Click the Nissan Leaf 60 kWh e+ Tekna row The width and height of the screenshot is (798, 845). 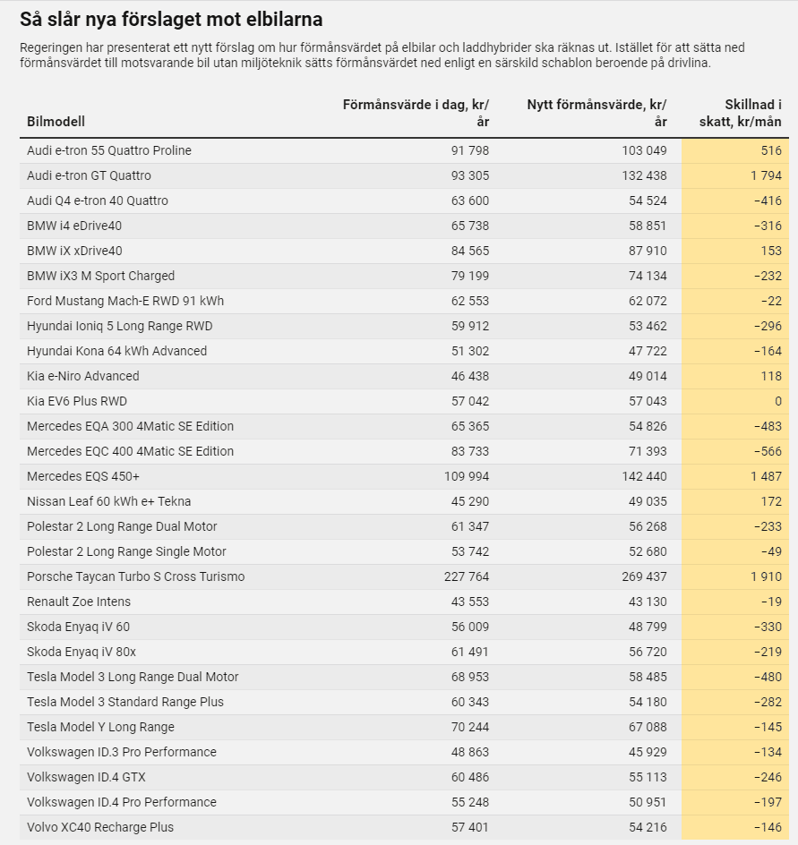click(405, 501)
